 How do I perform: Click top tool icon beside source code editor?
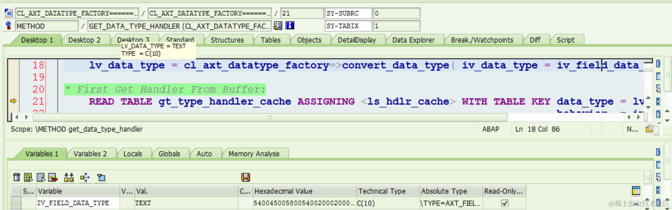[658, 64]
